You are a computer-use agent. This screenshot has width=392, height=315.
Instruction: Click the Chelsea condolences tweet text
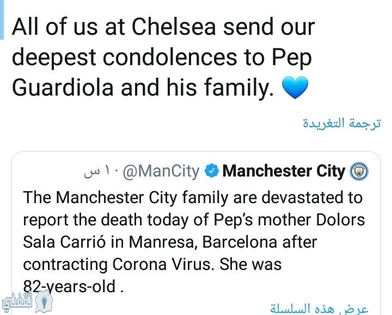click(163, 58)
